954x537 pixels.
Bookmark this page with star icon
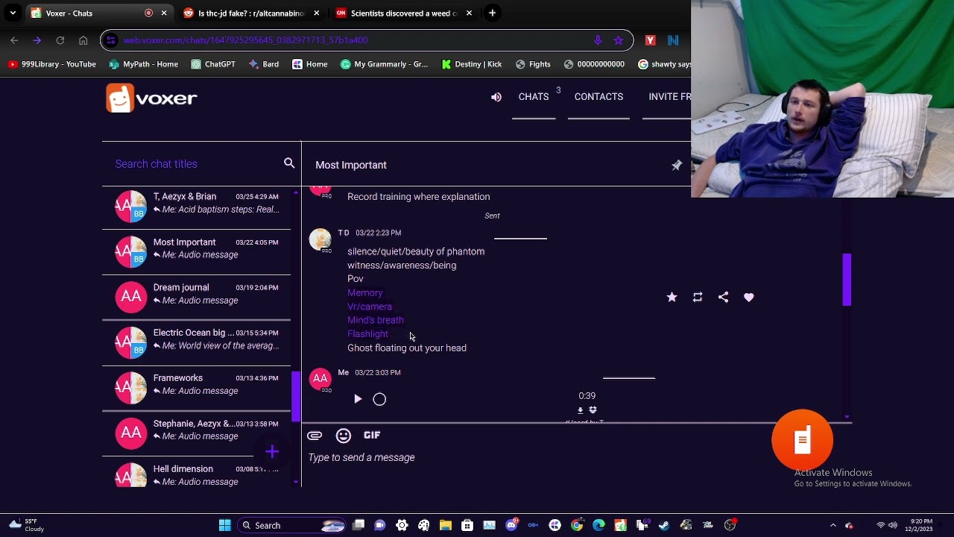[x=618, y=40]
